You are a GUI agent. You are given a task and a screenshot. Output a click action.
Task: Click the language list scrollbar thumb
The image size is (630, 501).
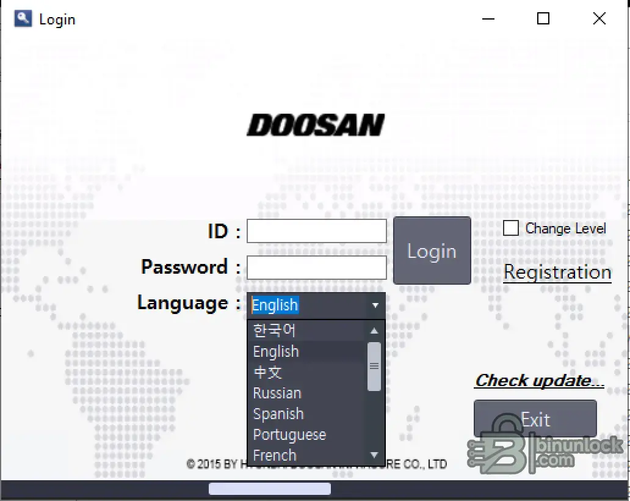tap(374, 367)
